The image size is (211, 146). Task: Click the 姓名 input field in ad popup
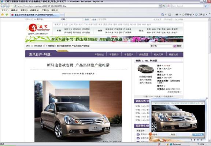163,134
